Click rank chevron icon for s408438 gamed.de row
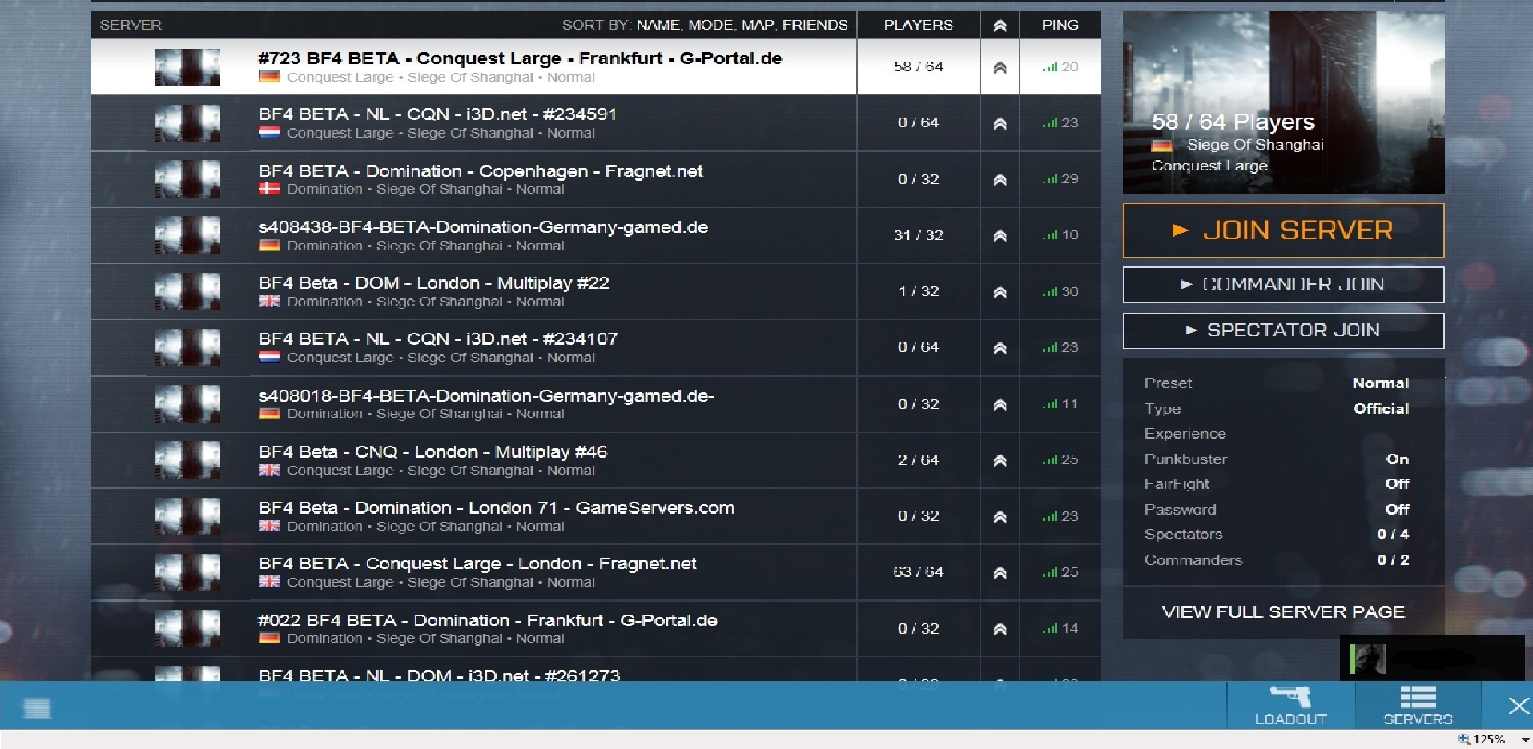The width and height of the screenshot is (1533, 749). click(x=1000, y=236)
